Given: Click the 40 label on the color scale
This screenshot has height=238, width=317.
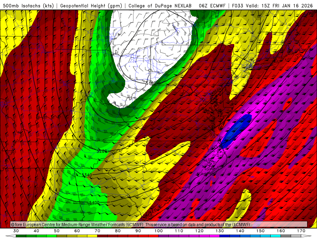Looking at the screenshot, I should pyautogui.click(x=36, y=231).
